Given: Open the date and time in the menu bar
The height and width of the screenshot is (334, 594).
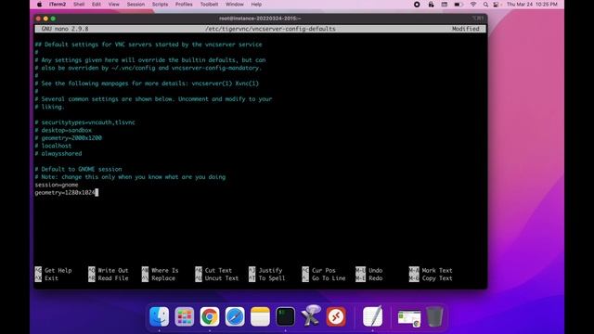Looking at the screenshot, I should [x=532, y=5].
